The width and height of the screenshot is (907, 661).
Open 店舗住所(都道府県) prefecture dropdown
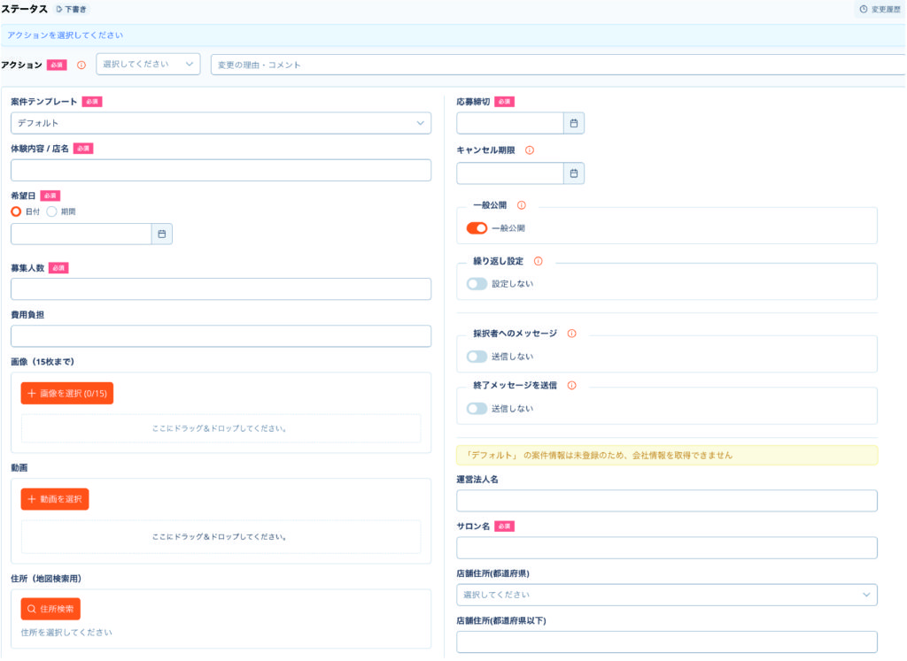(x=666, y=595)
